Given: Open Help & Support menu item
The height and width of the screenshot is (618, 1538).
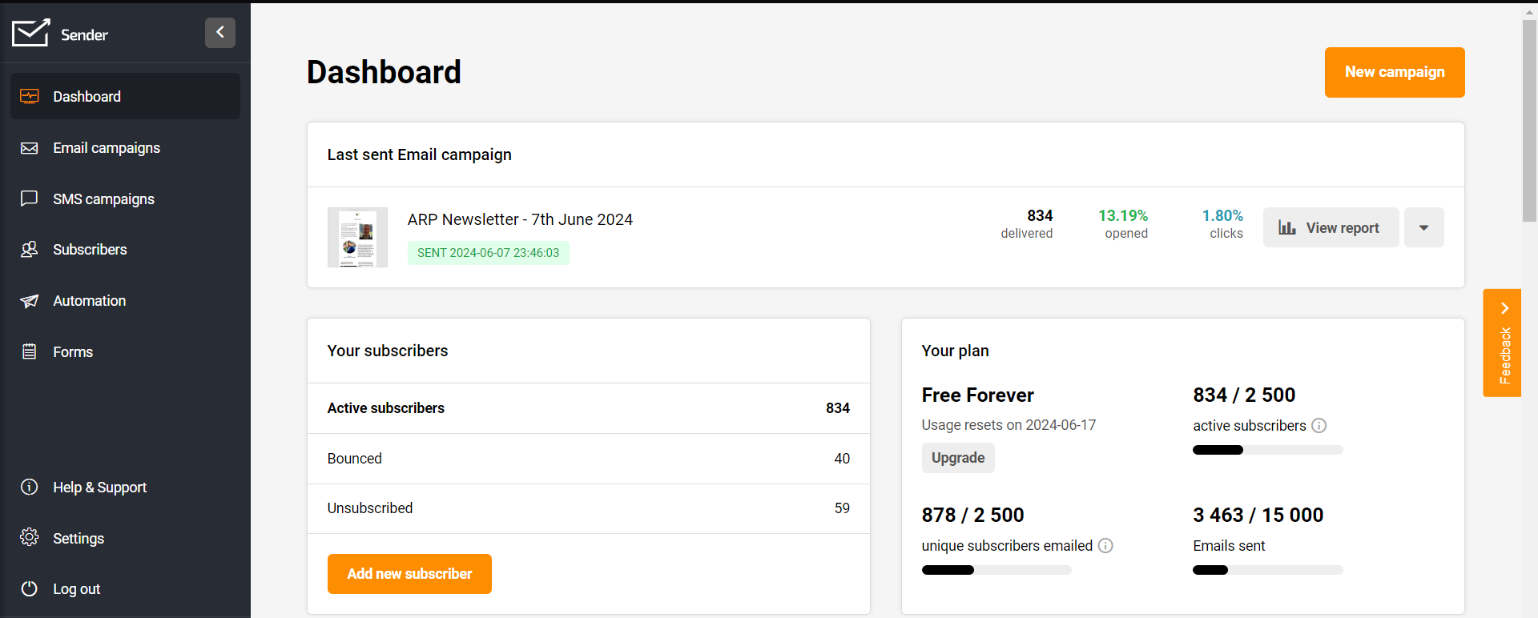Looking at the screenshot, I should pyautogui.click(x=99, y=488).
